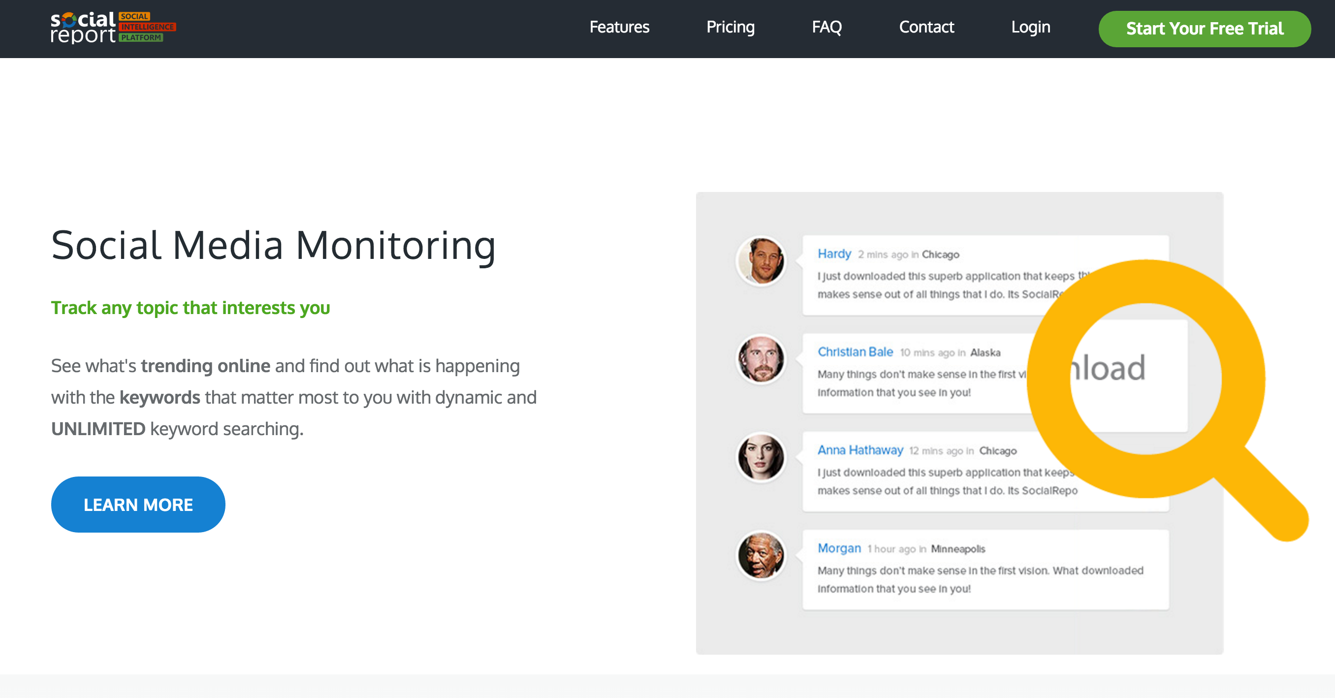The height and width of the screenshot is (698, 1335).
Task: Select Contact in the navigation bar
Action: [x=926, y=27]
